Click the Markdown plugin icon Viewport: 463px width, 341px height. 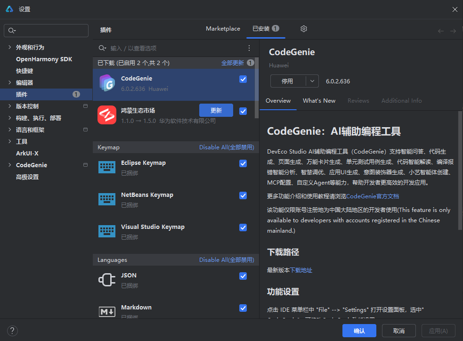point(107,311)
